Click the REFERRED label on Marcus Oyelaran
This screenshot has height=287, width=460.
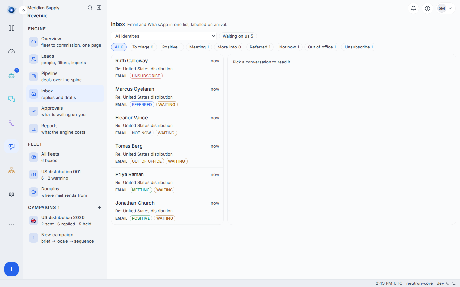[x=142, y=105]
